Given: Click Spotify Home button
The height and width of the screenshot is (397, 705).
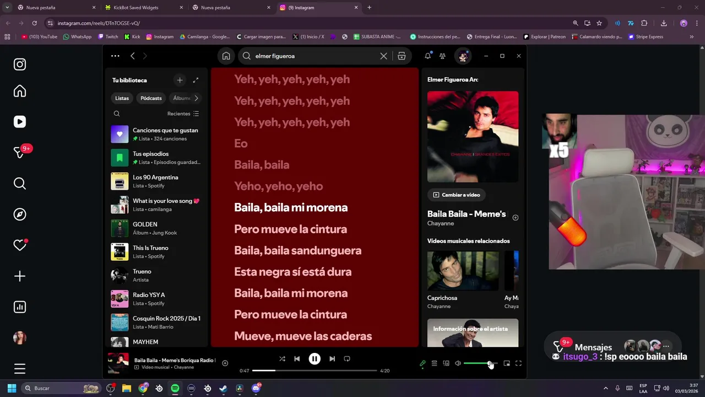Looking at the screenshot, I should tap(226, 56).
